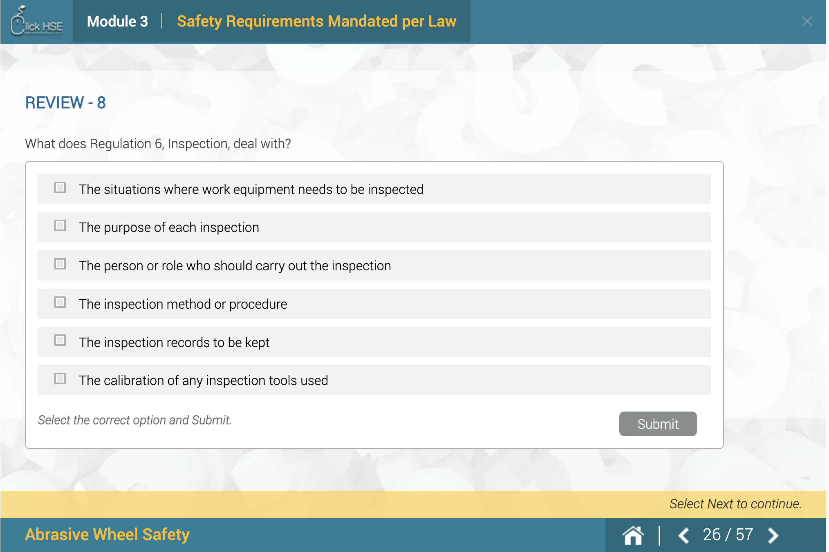Select 'person or role who should carry out' checkbox
Image resolution: width=829 pixels, height=552 pixels.
[60, 264]
